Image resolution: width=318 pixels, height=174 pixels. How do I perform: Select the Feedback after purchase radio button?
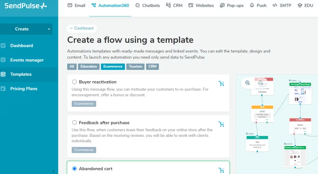coord(75,123)
